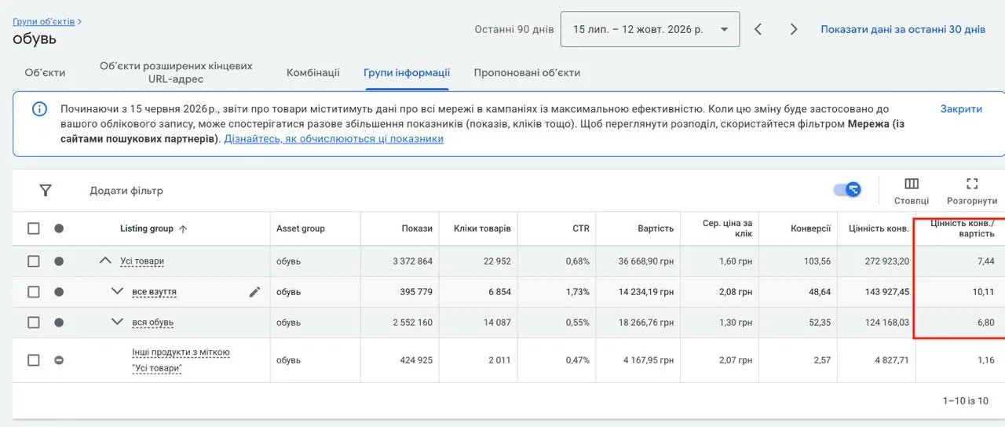1005x427 pixels.
Task: Switch to the Комбінації tab
Action: tap(313, 72)
